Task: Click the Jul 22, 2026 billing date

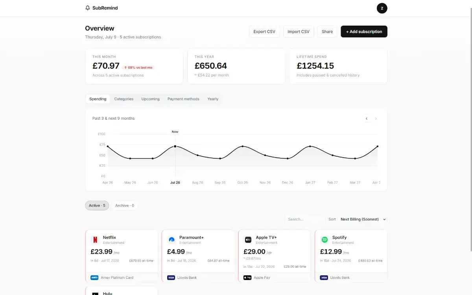Action: pos(265,267)
